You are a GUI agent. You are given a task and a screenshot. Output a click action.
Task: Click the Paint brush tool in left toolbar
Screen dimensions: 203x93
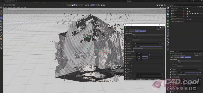[1, 42]
